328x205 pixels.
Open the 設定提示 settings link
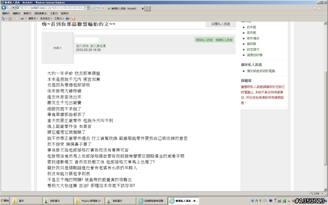coord(253,50)
